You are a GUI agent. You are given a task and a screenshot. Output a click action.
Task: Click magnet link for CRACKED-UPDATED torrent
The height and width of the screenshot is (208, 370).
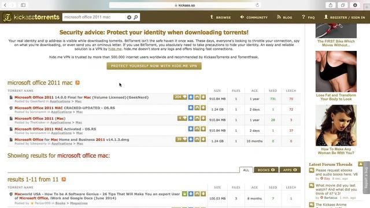pyautogui.click(x=197, y=108)
